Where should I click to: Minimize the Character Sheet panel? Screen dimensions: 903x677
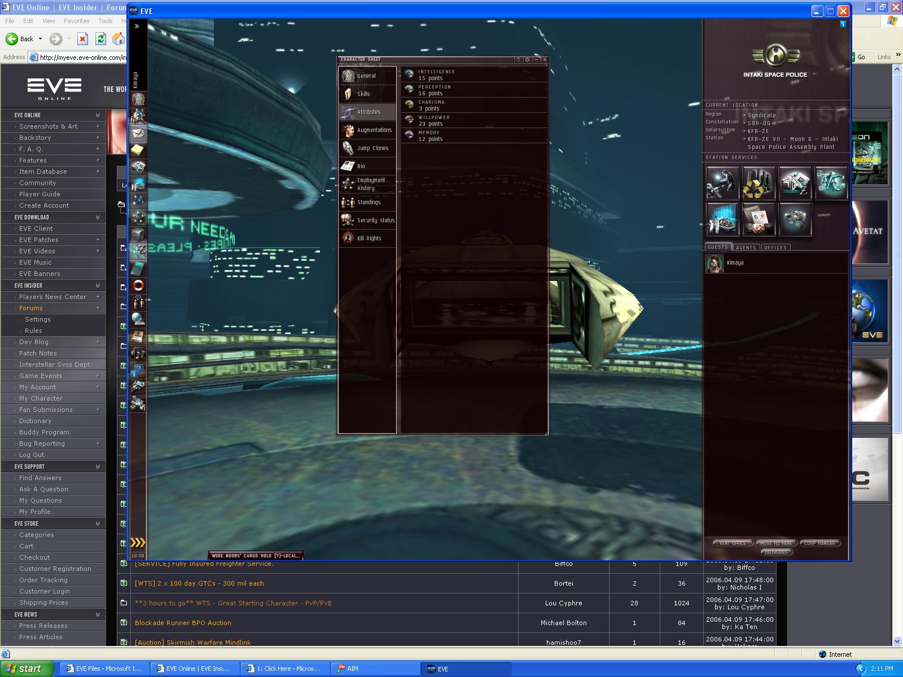[536, 59]
